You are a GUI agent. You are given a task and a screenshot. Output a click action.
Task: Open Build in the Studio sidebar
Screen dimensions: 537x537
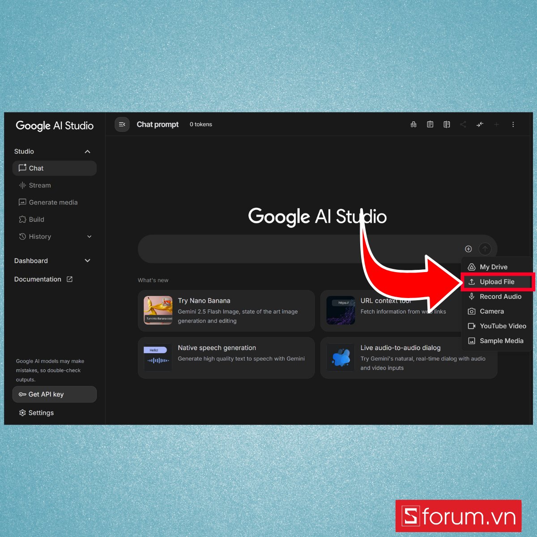tap(55, 219)
